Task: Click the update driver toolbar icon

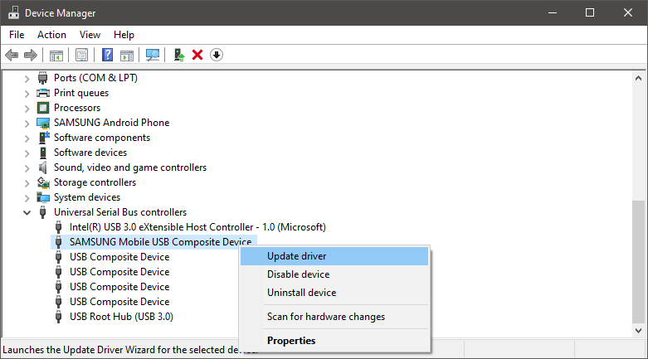Action: click(178, 56)
